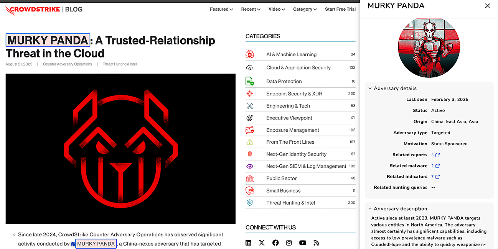This screenshot has height=249, width=498.
Task: Open the external link icon beside Related malware
Action: click(x=437, y=166)
